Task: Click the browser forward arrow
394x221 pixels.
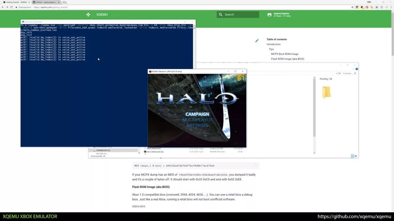Action: (x=7, y=7)
